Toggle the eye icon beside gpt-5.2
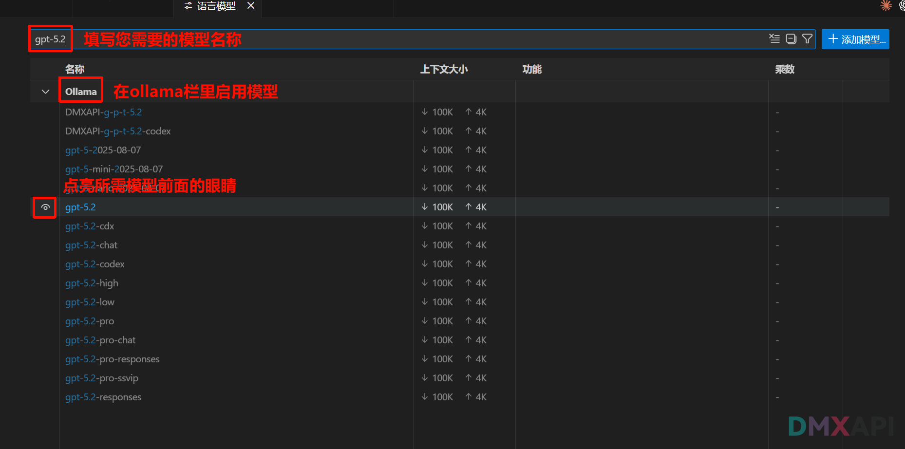 pyautogui.click(x=45, y=207)
